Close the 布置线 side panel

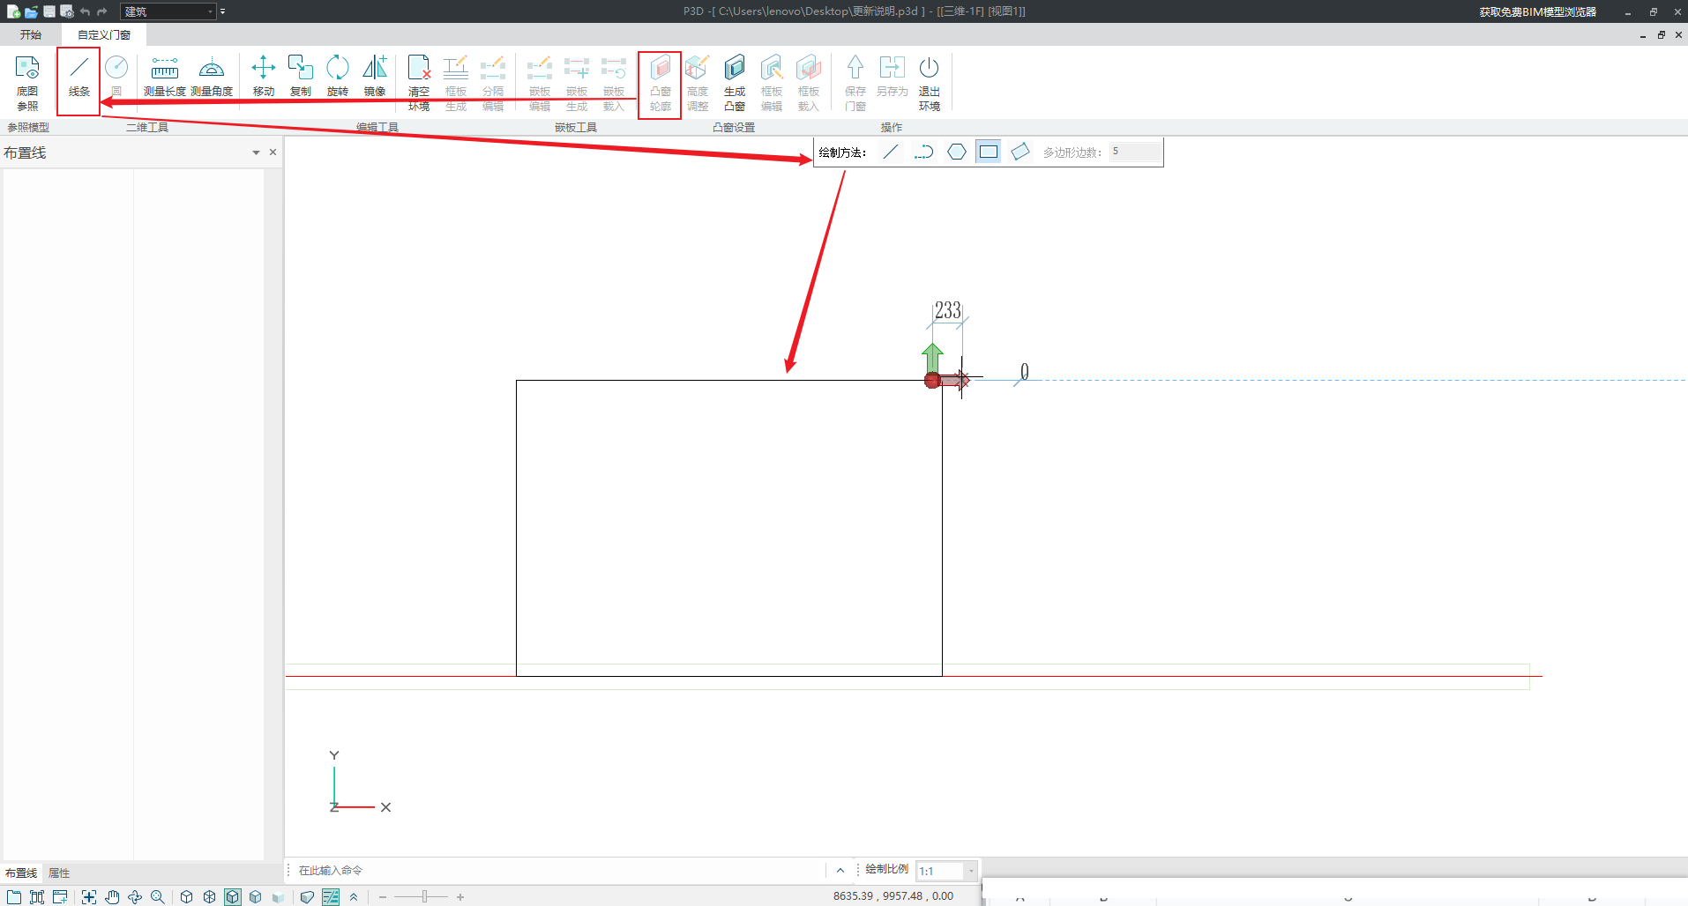[273, 152]
